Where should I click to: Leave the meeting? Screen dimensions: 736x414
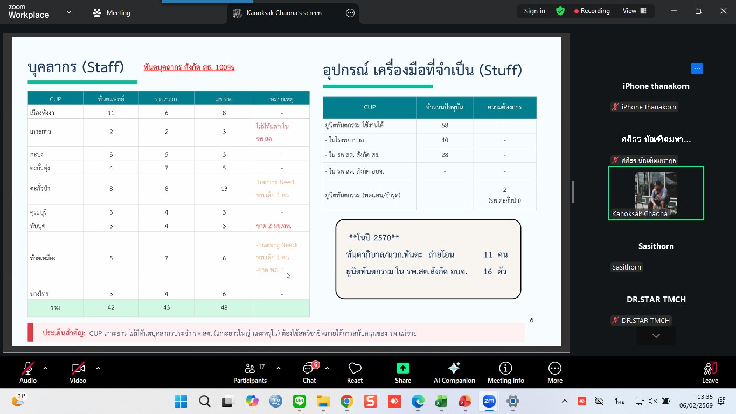click(710, 372)
